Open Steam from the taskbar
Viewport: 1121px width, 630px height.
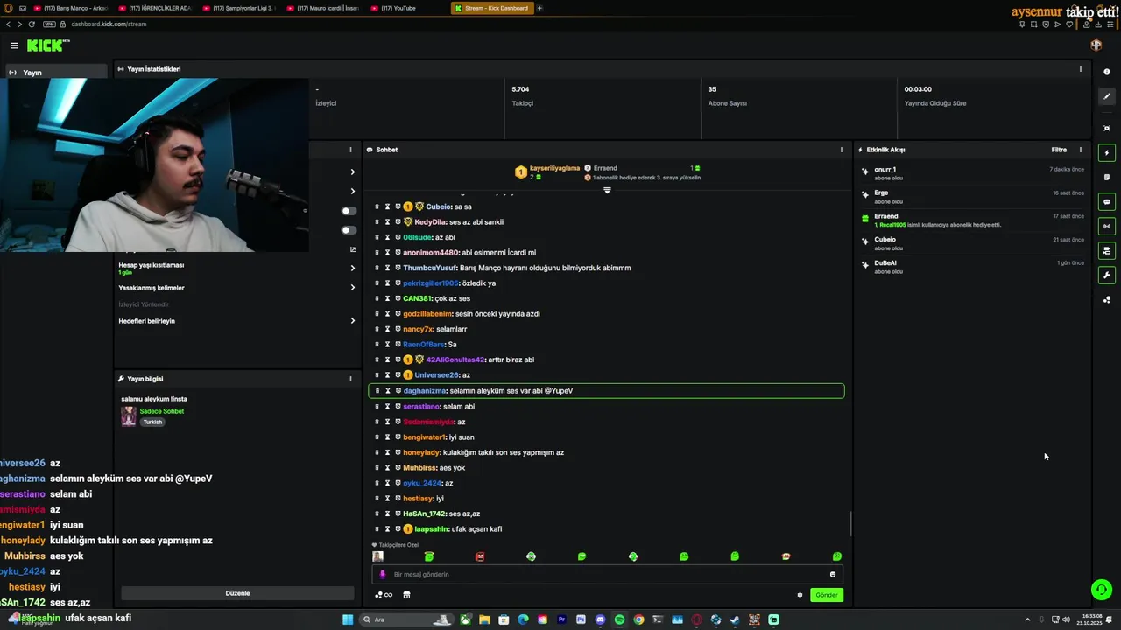[x=735, y=619]
